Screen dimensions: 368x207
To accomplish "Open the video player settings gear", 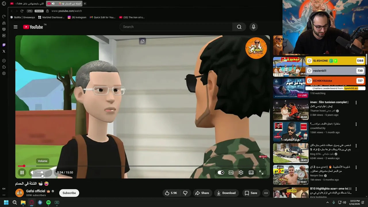I will tap(241, 172).
